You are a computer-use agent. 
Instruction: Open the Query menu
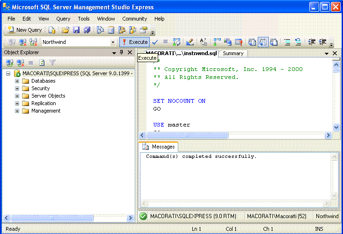[63, 19]
